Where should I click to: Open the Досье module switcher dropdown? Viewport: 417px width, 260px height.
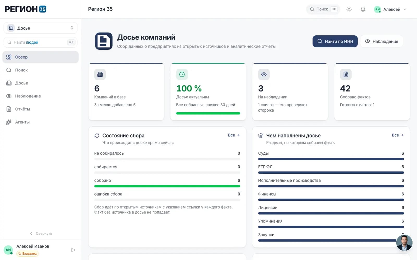coord(40,28)
